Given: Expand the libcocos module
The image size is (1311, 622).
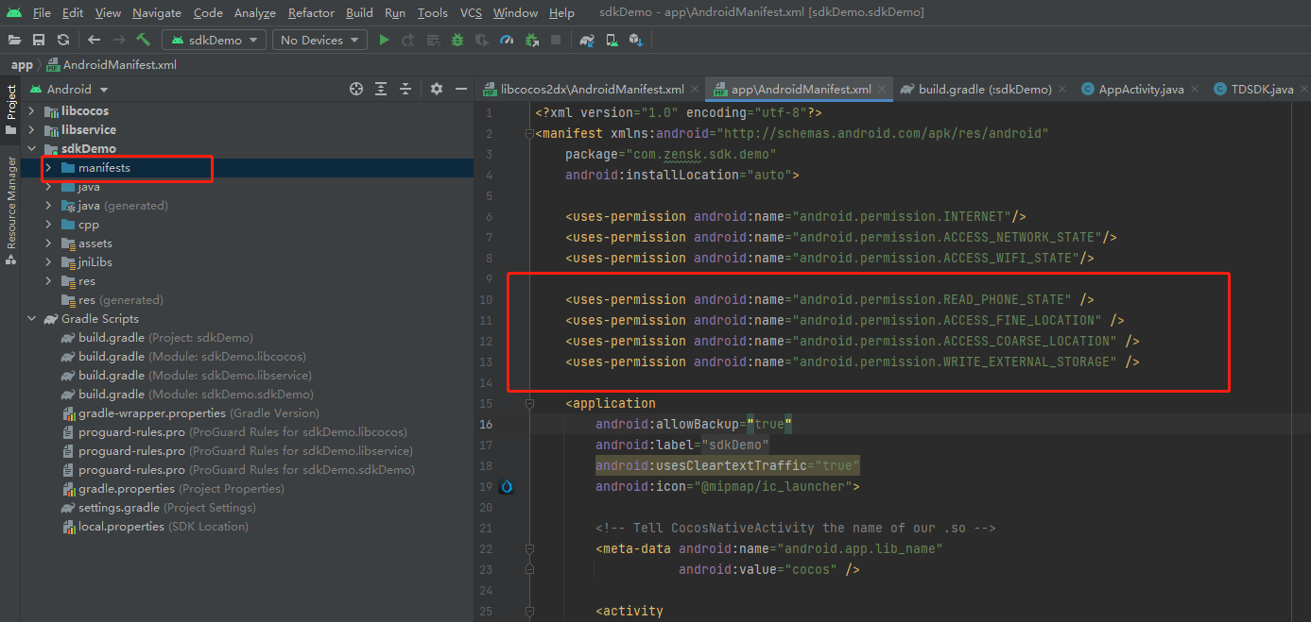Looking at the screenshot, I should (31, 111).
